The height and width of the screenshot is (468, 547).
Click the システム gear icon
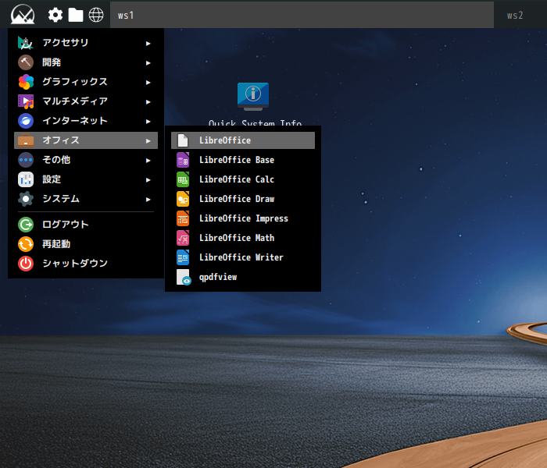pyautogui.click(x=26, y=199)
